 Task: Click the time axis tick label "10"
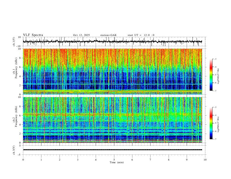click(x=205, y=160)
